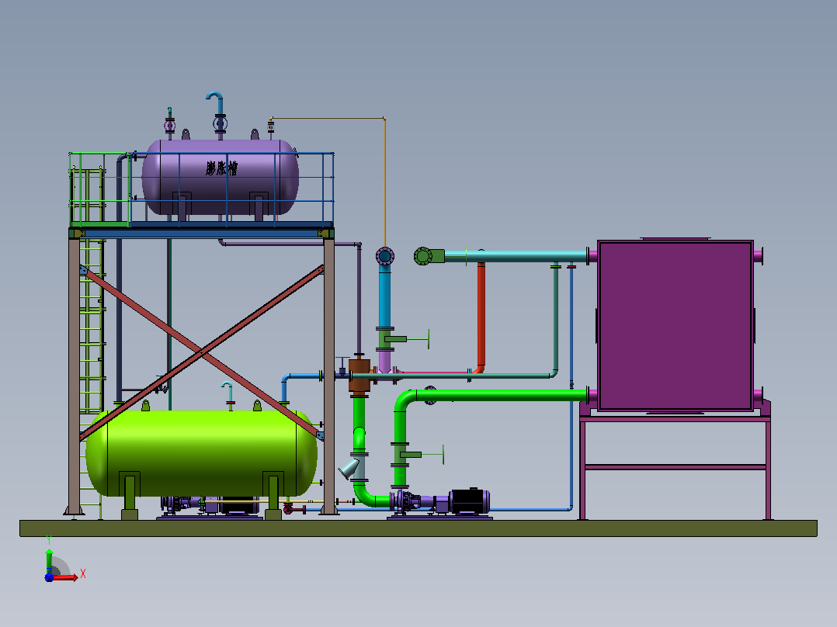
Task: Select the yellow-green access ladder
Action: coord(92,341)
